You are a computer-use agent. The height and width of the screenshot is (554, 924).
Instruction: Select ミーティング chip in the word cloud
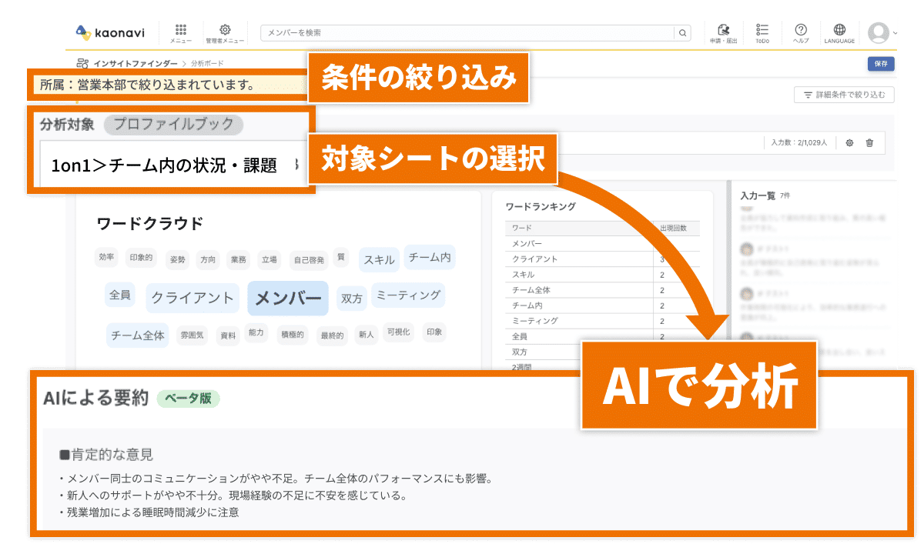coord(408,295)
